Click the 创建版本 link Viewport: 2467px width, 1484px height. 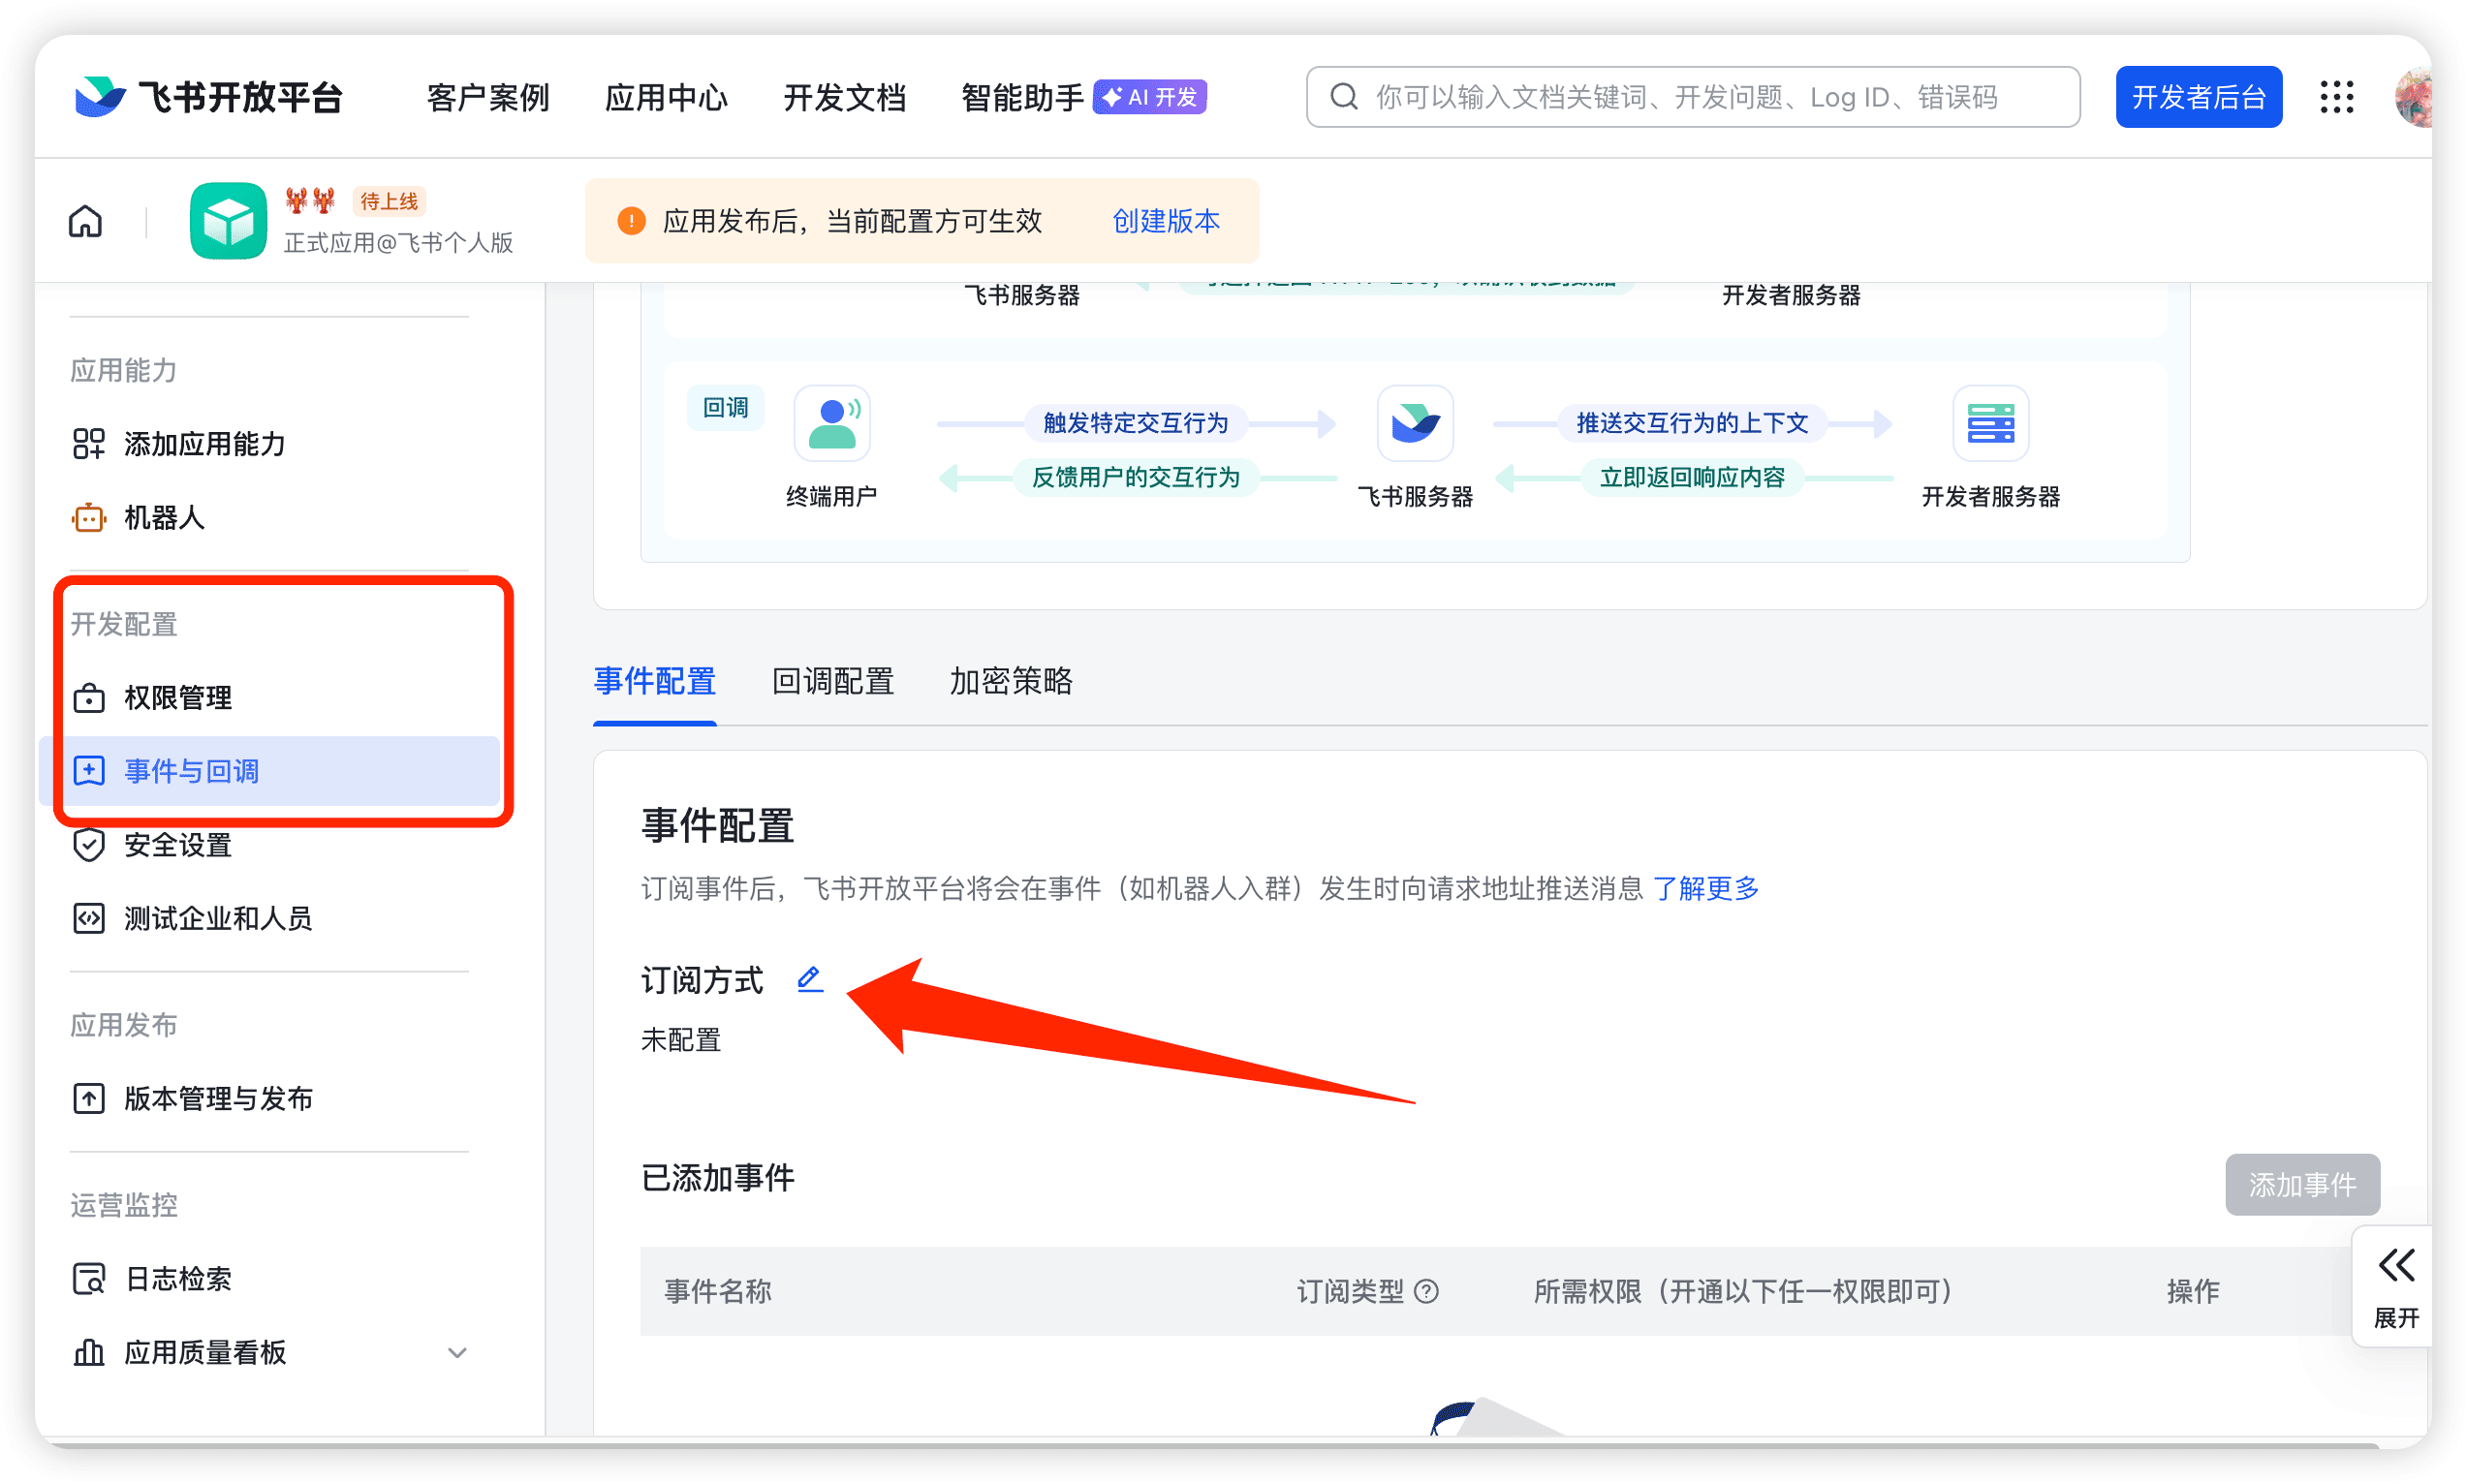pyautogui.click(x=1166, y=221)
